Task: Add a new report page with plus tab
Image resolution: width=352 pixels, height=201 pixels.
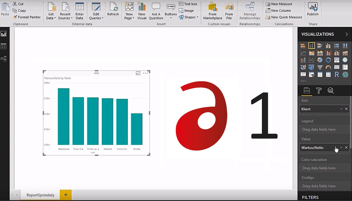Action: [66, 195]
